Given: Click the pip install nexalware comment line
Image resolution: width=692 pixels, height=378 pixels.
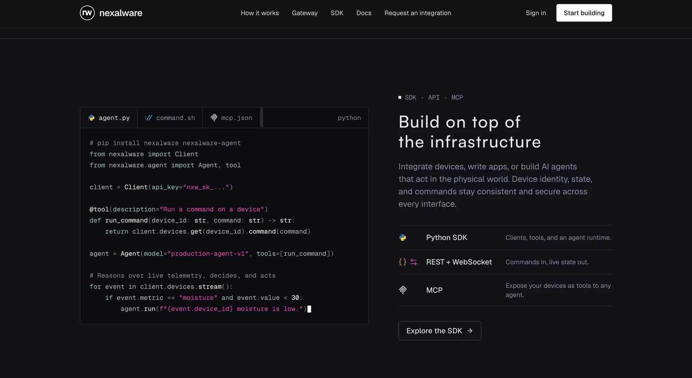Looking at the screenshot, I should coord(165,143).
